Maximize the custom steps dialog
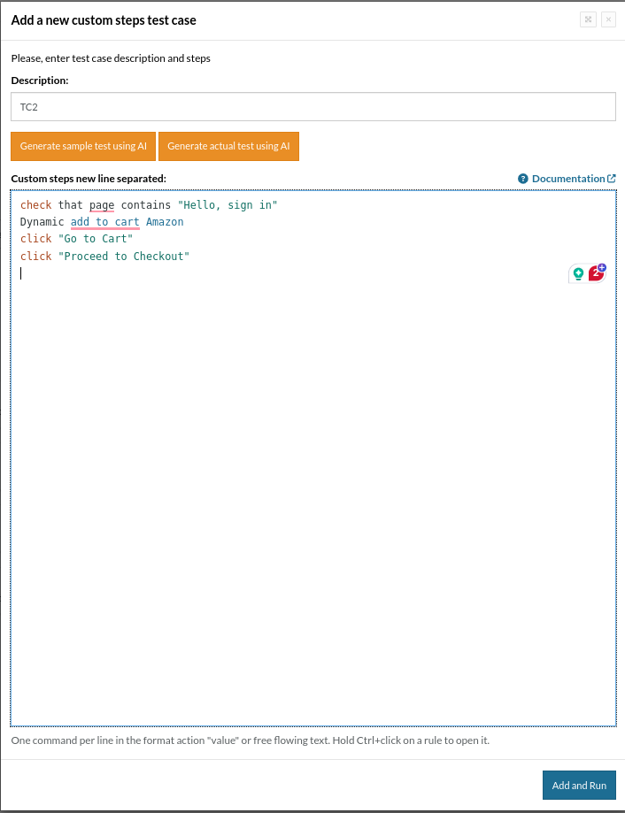The image size is (625, 813). (588, 19)
